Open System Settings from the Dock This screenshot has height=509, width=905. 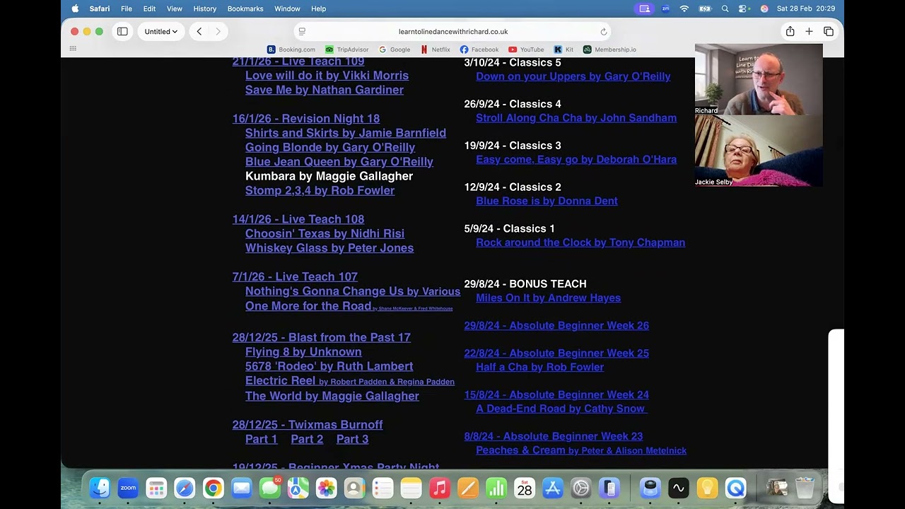click(x=580, y=488)
